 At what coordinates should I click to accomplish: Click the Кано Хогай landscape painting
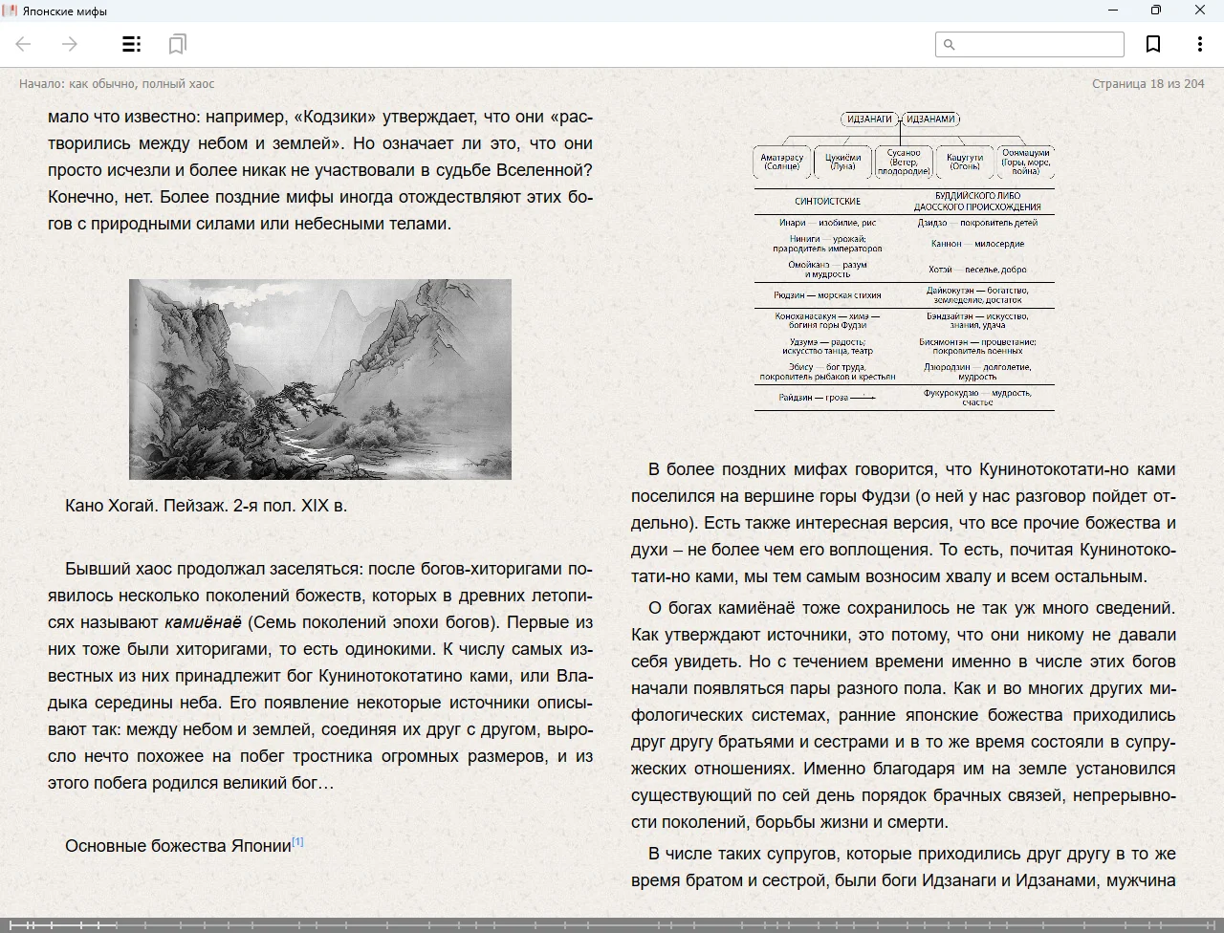pos(319,379)
